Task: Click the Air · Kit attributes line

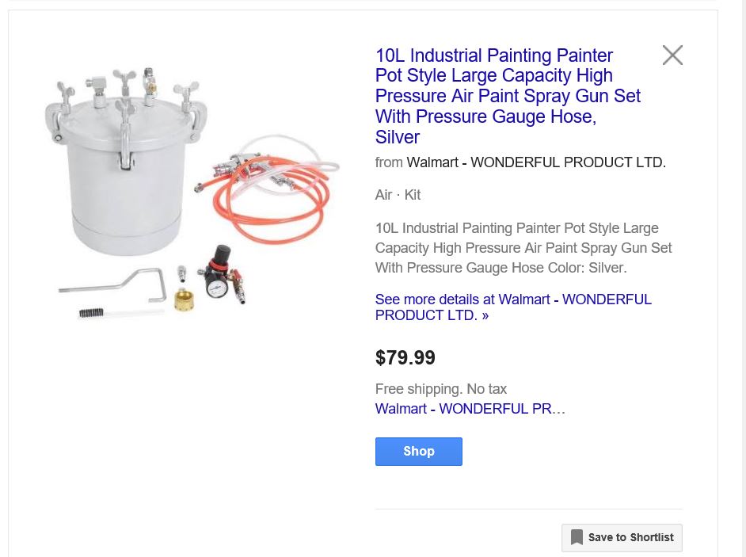Action: point(398,195)
